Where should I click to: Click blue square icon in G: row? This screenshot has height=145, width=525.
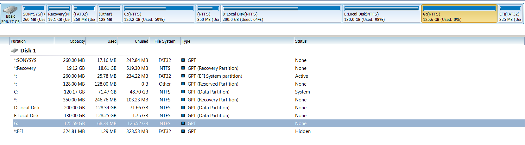pos(183,123)
